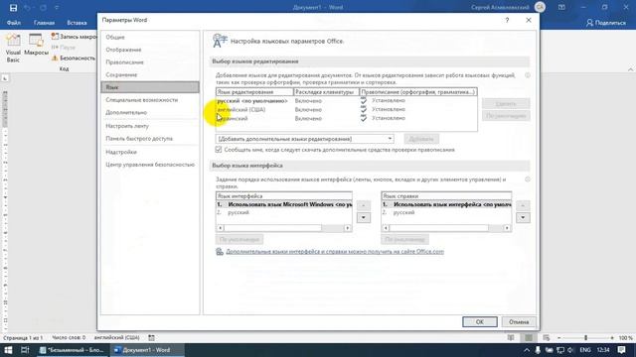Screen dimensions: 636x357
Task: Select the Language category
Action: (150, 87)
